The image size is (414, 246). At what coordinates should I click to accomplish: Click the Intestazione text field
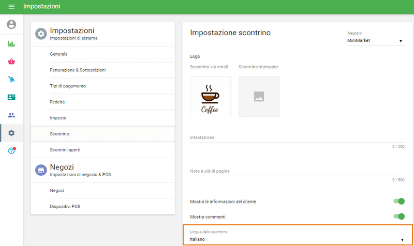[298, 138]
